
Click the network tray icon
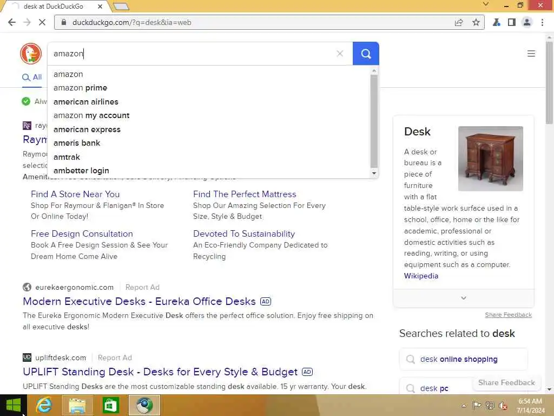click(x=490, y=405)
